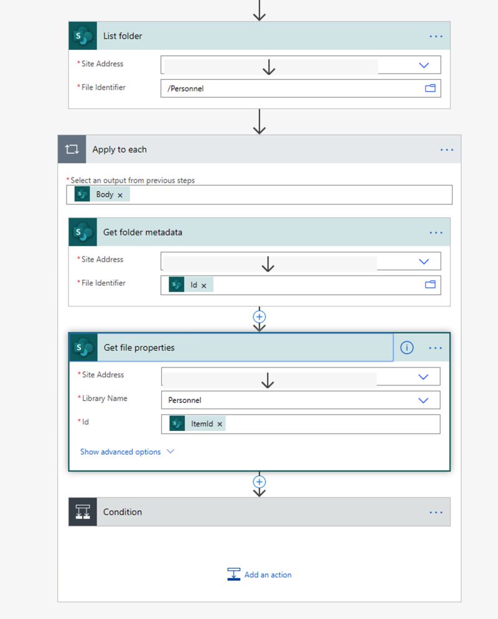Open the List folder ellipsis menu
The image size is (498, 619).
pos(435,36)
